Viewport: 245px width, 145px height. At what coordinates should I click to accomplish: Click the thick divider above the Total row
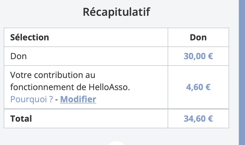tap(116, 109)
